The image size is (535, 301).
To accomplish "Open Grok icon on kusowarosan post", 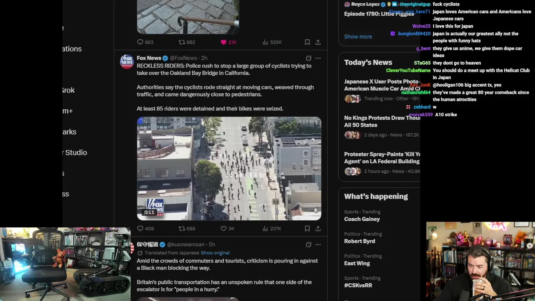I will 308,245.
